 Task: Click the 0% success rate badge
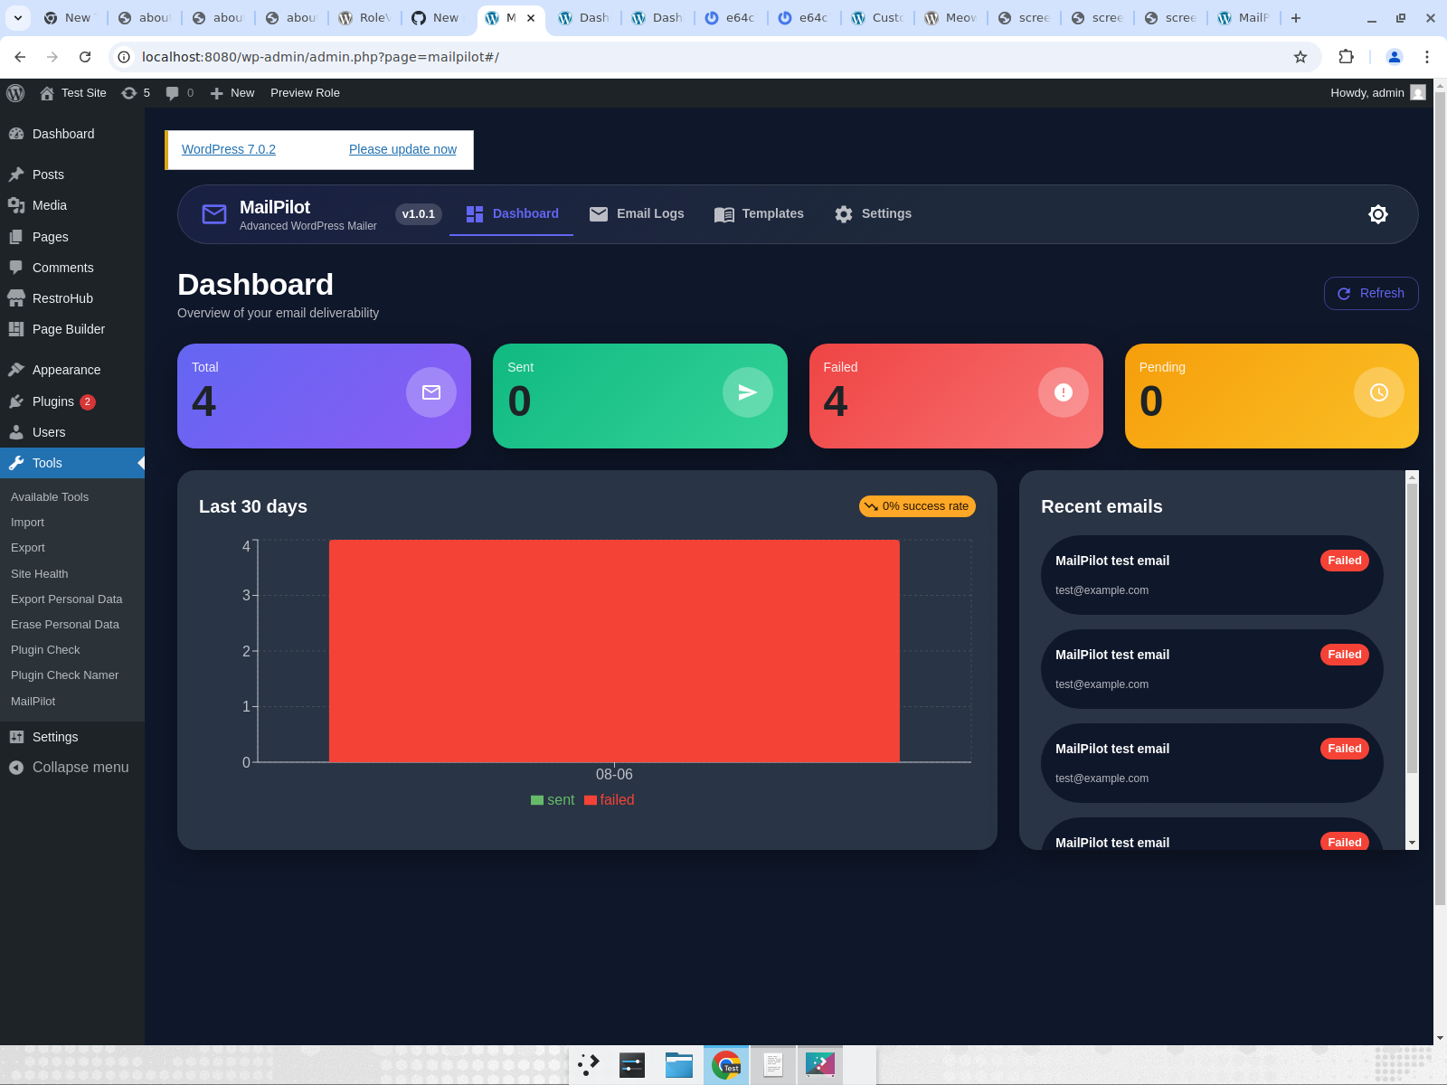pos(917,506)
